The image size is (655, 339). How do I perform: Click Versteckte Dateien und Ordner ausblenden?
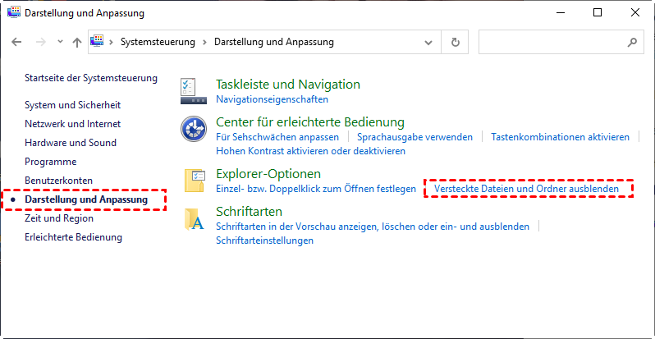(x=525, y=189)
